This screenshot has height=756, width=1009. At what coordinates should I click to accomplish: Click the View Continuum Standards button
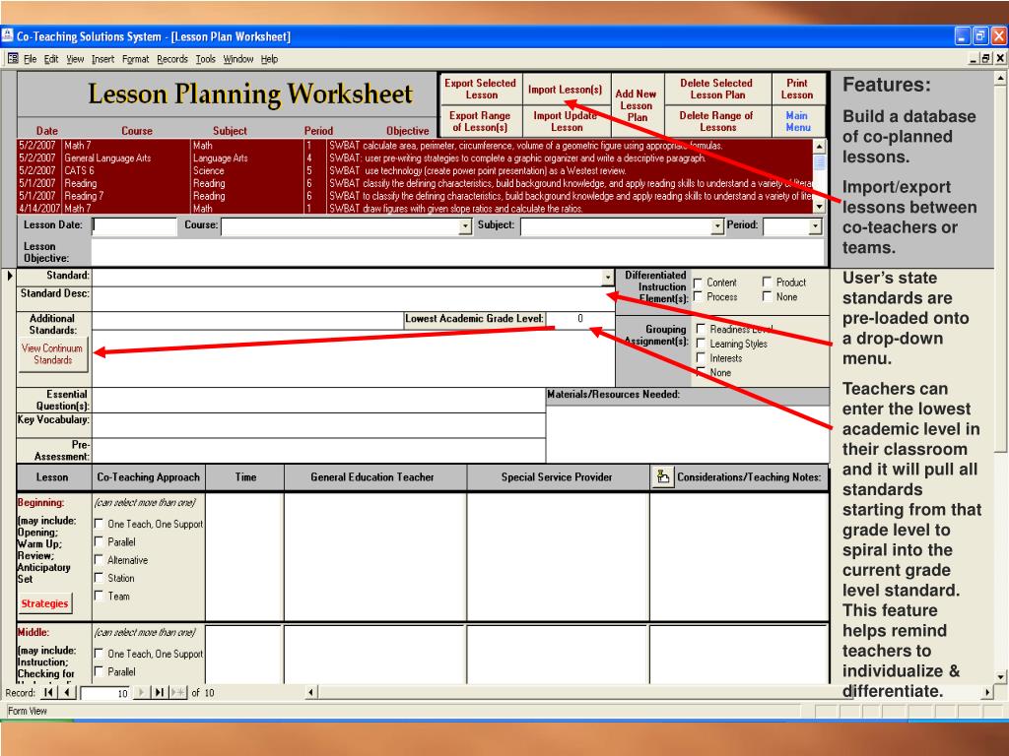click(53, 354)
